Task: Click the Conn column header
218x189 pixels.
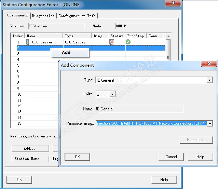Action: point(155,36)
